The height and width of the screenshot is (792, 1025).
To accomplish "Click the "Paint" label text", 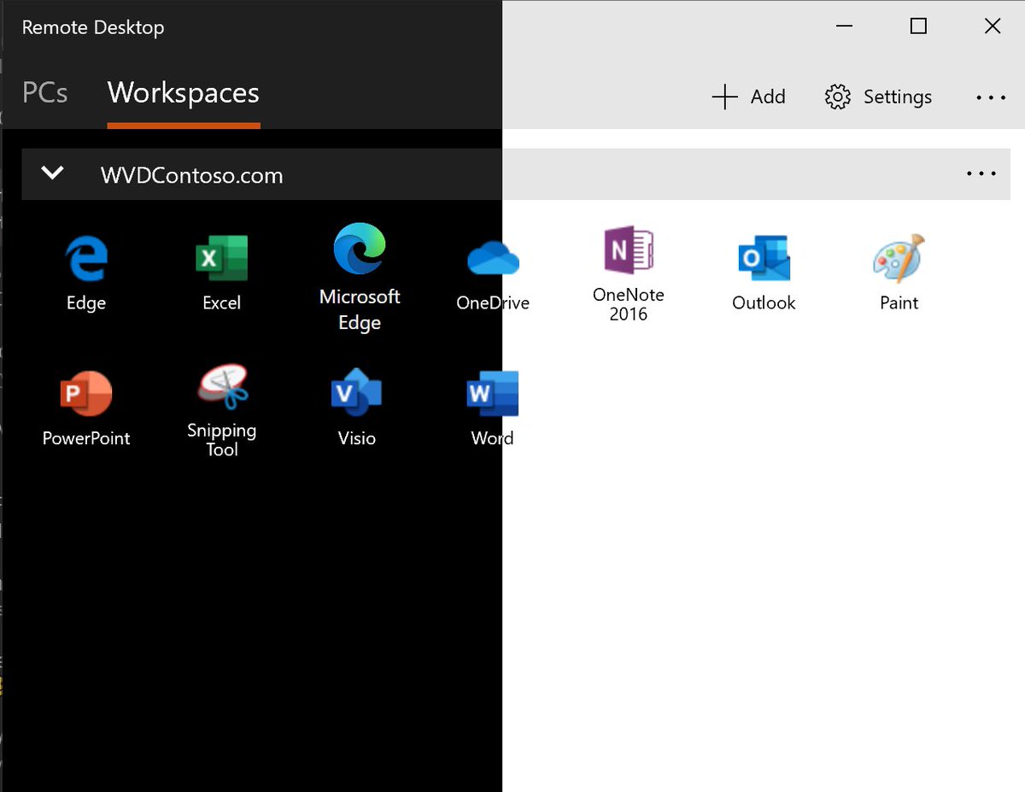I will tap(899, 302).
